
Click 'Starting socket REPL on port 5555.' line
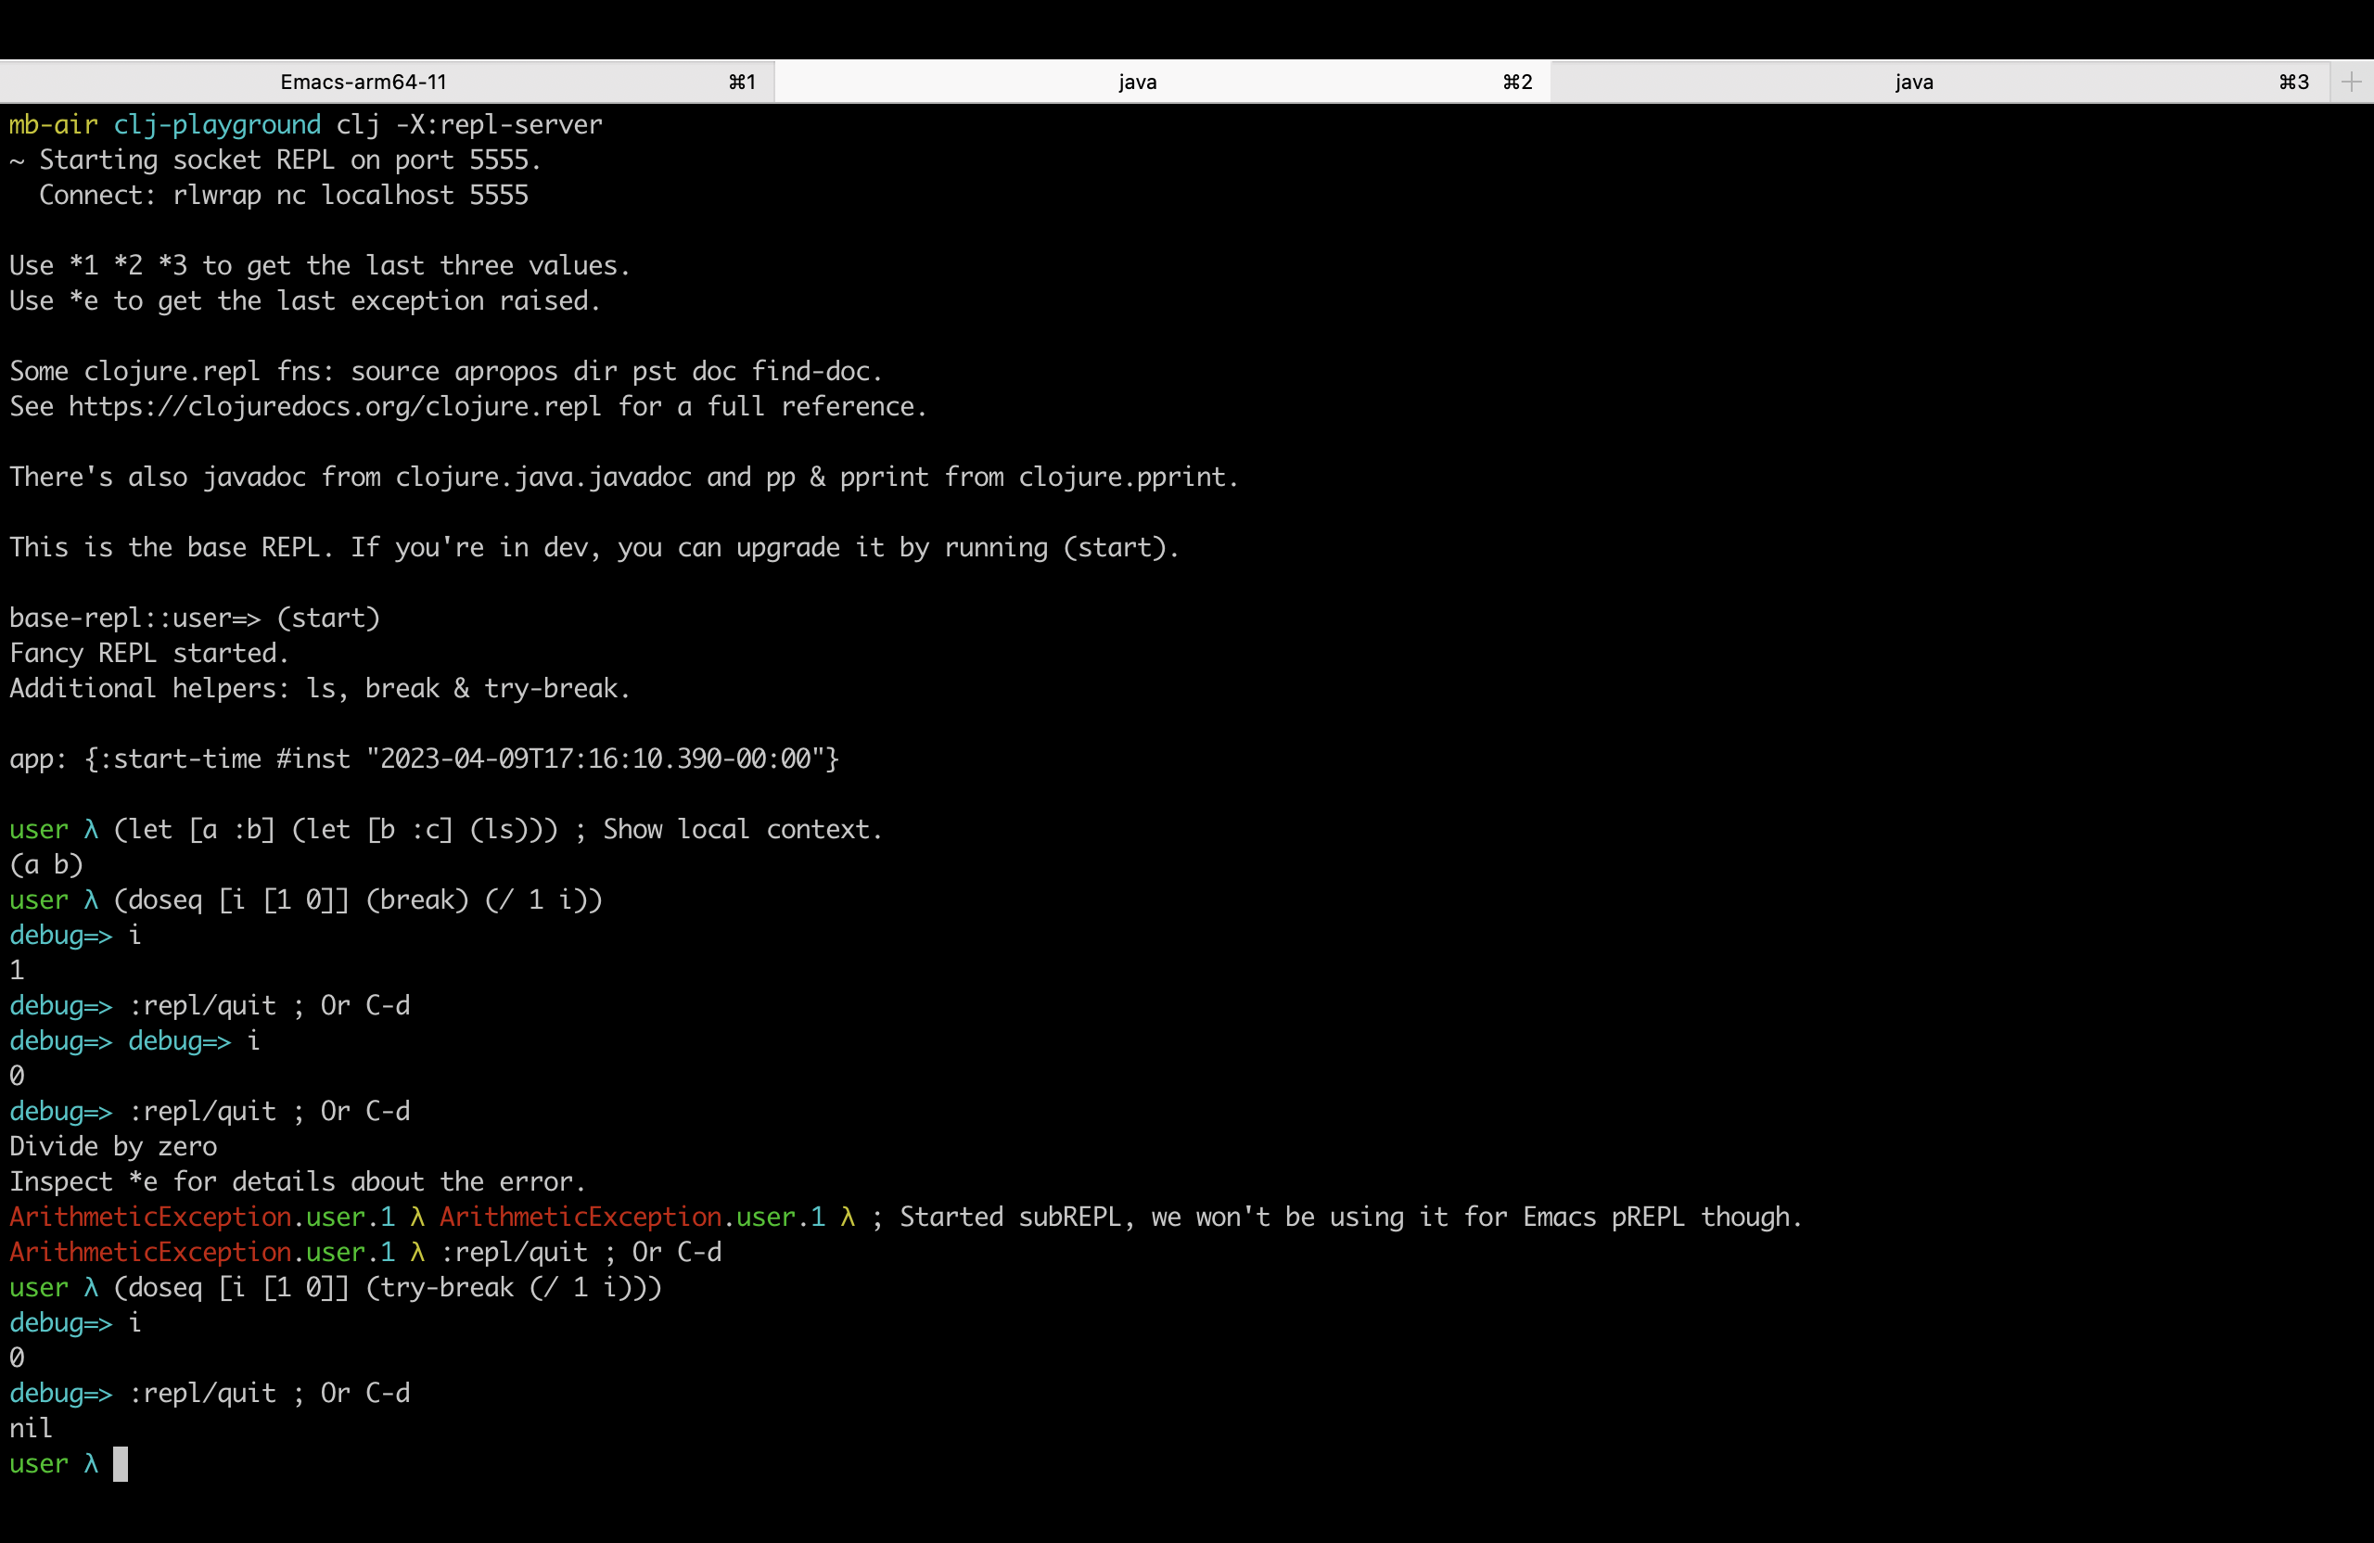click(x=275, y=159)
